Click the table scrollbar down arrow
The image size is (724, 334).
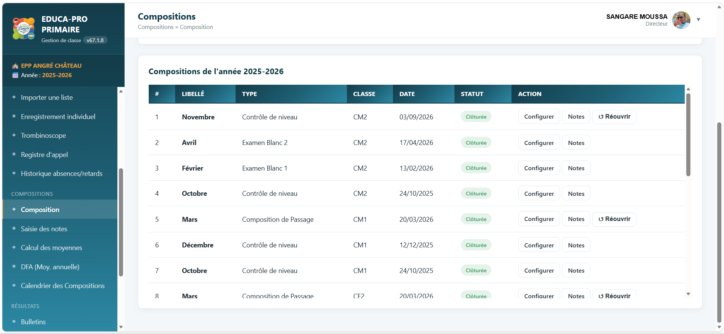(x=688, y=294)
